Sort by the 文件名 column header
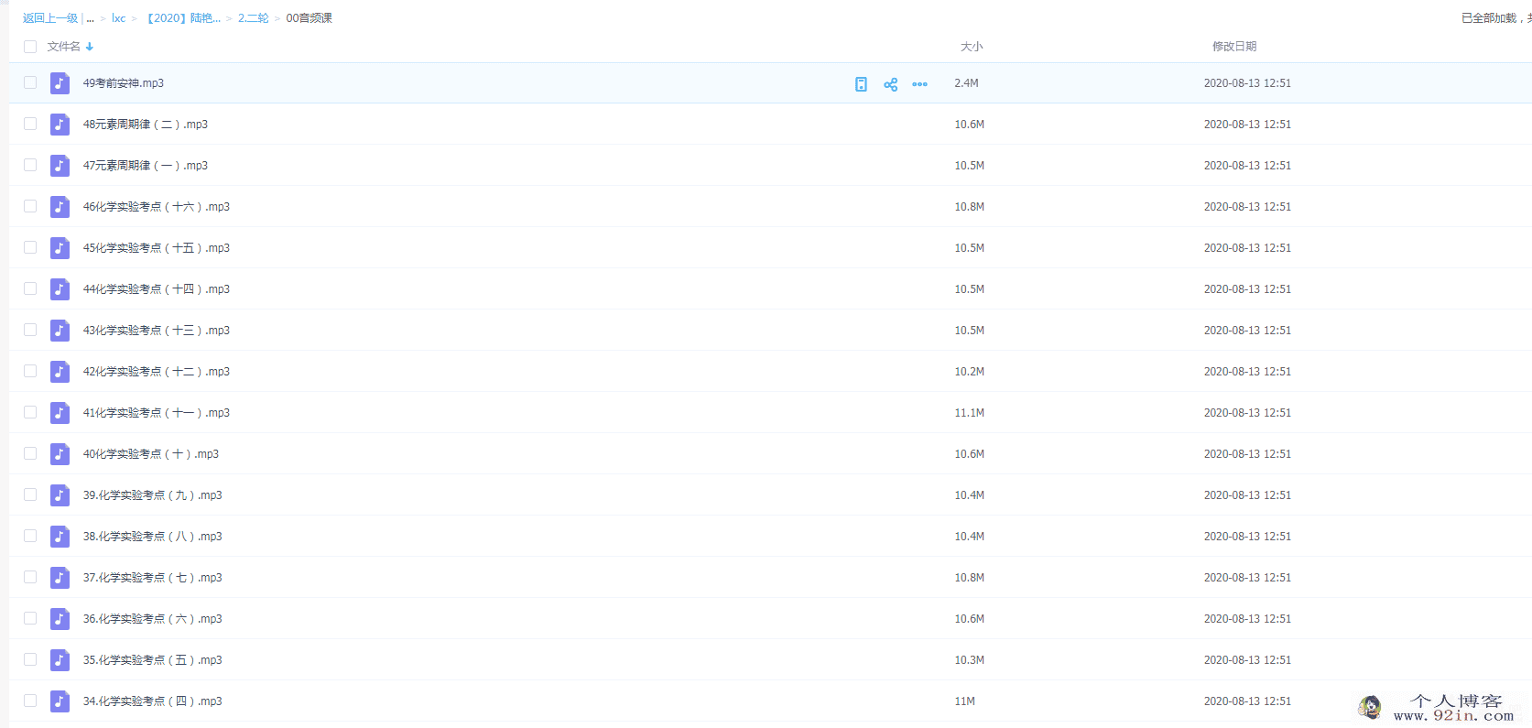This screenshot has width=1532, height=728. pyautogui.click(x=64, y=47)
